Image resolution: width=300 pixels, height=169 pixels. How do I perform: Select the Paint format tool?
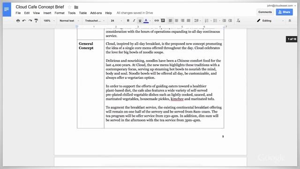36,21
